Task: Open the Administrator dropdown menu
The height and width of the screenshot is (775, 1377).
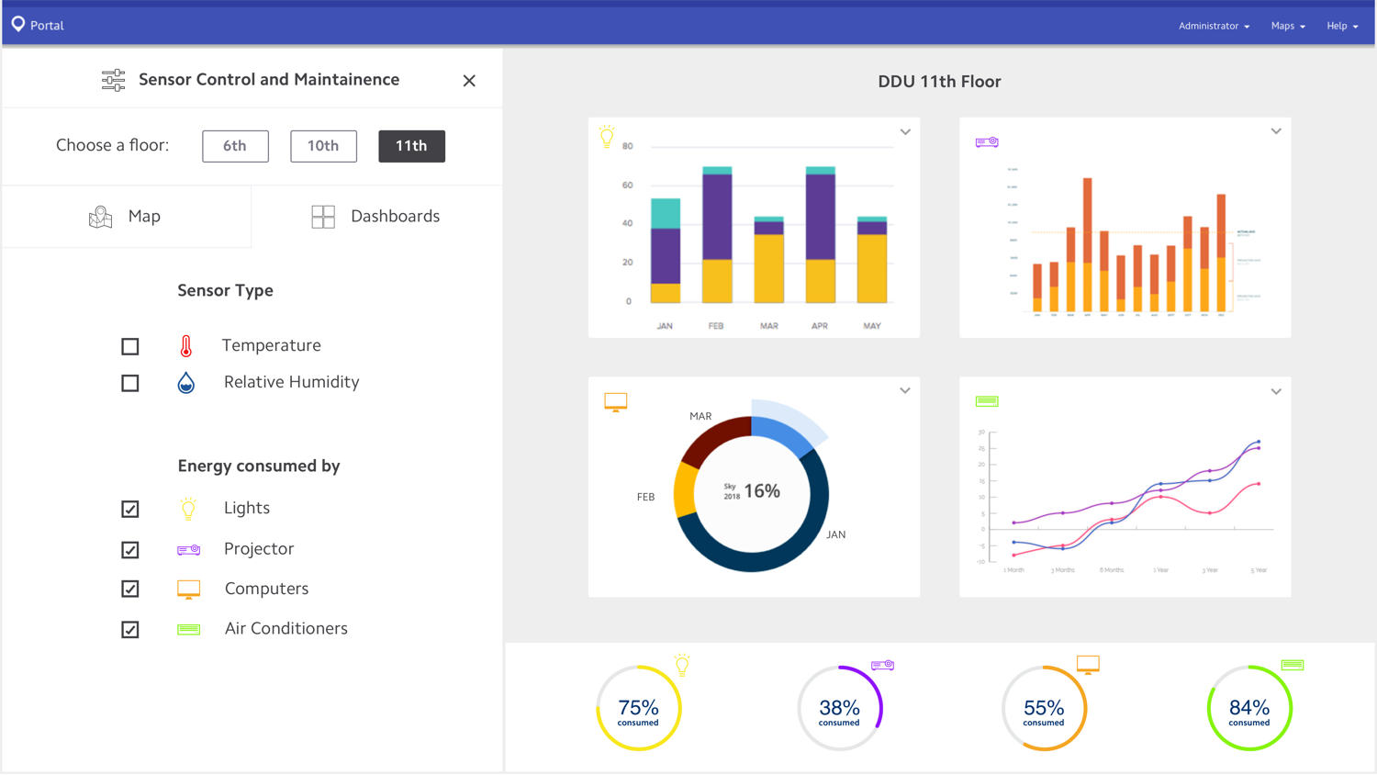Action: [x=1214, y=26]
